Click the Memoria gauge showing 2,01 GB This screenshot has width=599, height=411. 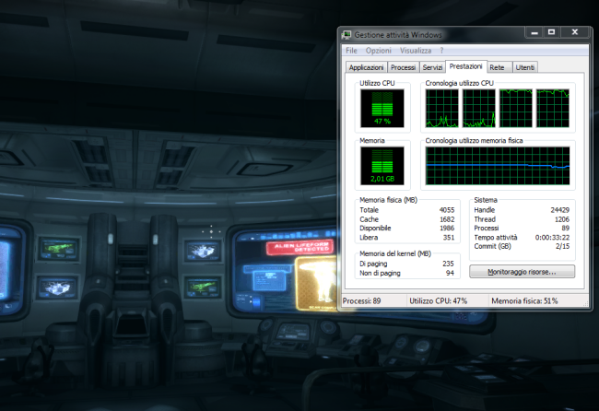382,166
